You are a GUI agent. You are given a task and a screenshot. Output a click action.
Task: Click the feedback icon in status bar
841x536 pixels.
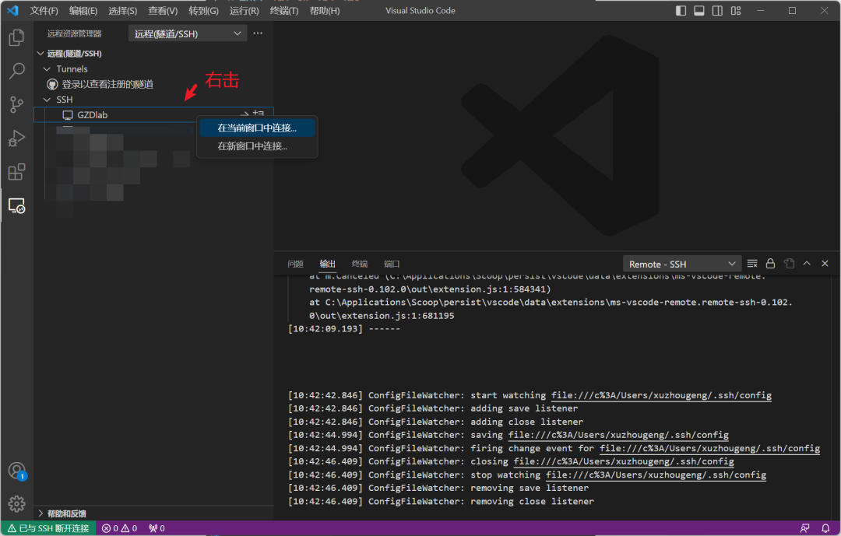805,528
